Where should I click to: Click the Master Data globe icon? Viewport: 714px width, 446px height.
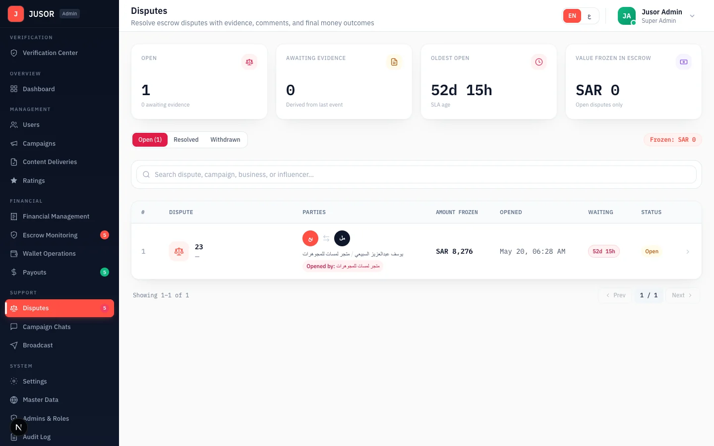tap(14, 400)
